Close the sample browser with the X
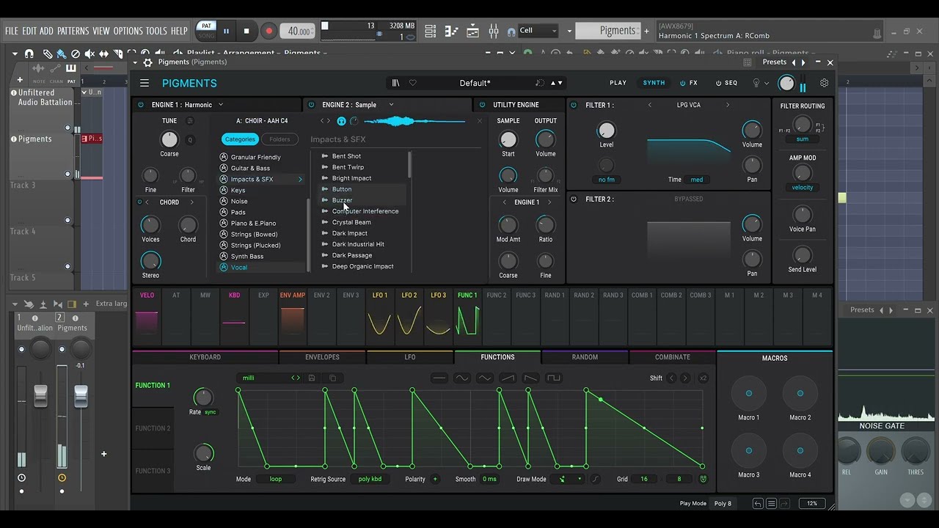939x528 pixels. point(480,121)
